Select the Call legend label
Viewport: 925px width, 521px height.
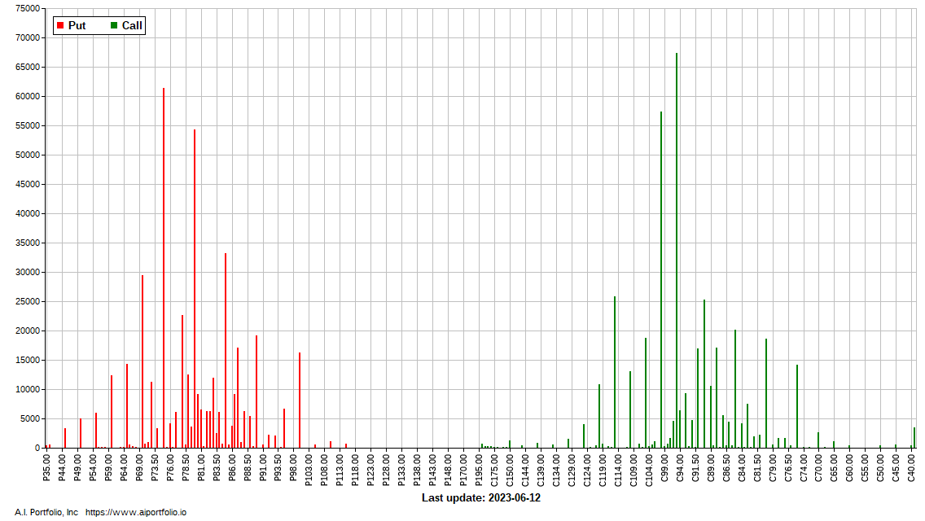coord(132,25)
